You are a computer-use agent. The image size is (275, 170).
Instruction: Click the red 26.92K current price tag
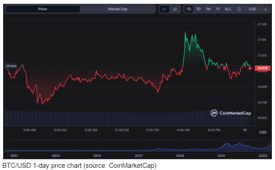click(262, 68)
